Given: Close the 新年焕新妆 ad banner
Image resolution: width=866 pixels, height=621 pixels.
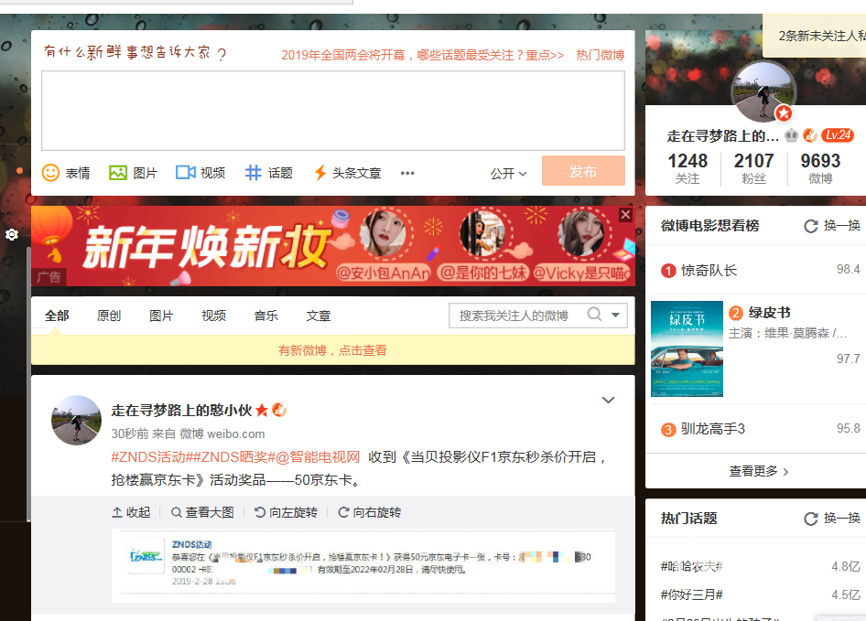Looking at the screenshot, I should click(x=625, y=215).
